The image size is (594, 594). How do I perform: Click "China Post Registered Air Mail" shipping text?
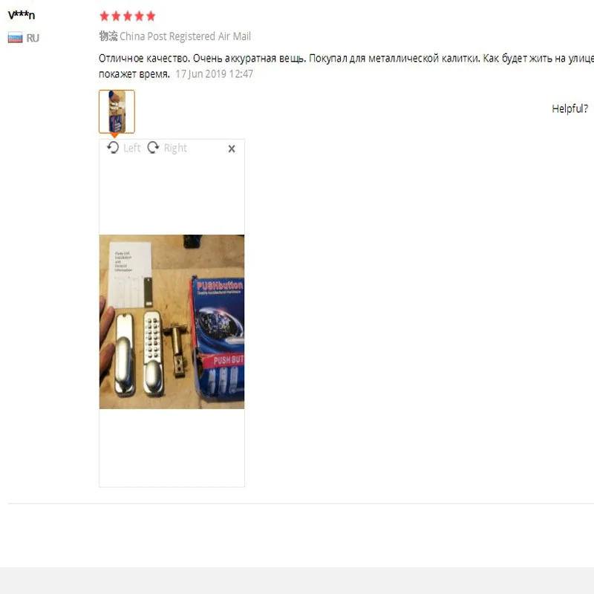[185, 36]
